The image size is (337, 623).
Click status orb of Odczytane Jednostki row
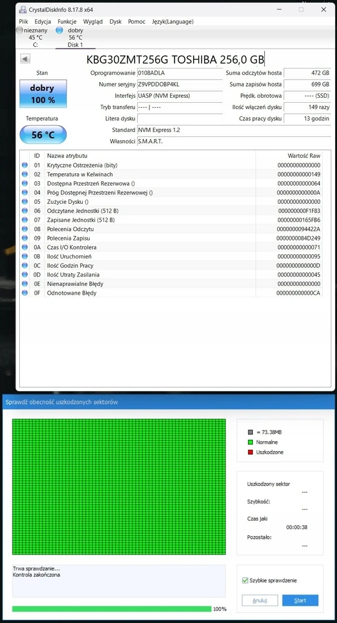click(25, 211)
